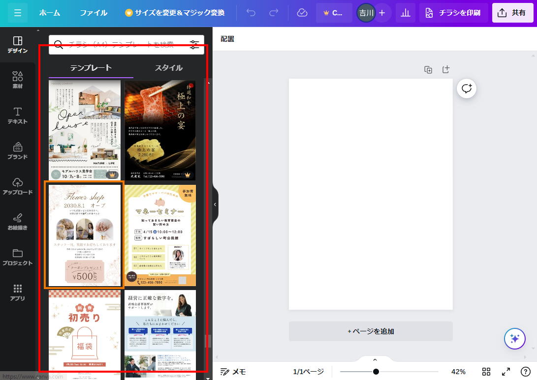Open search filter options icon
Screen dimensions: 537x380
(194, 44)
